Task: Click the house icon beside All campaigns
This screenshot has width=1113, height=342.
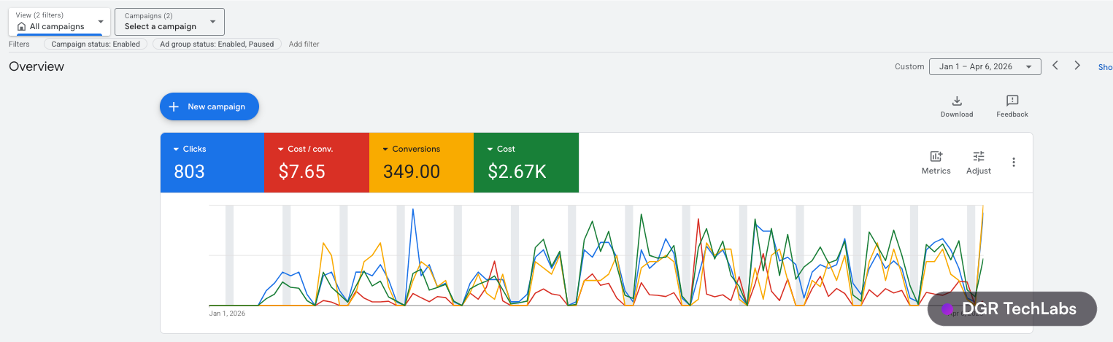Action: click(x=21, y=26)
